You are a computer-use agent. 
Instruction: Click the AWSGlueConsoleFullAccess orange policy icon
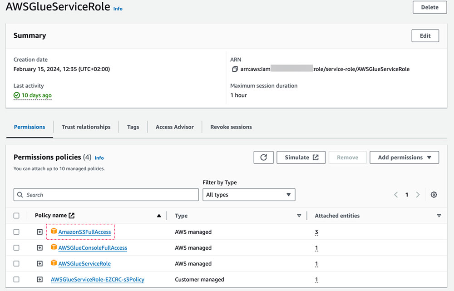(x=54, y=247)
